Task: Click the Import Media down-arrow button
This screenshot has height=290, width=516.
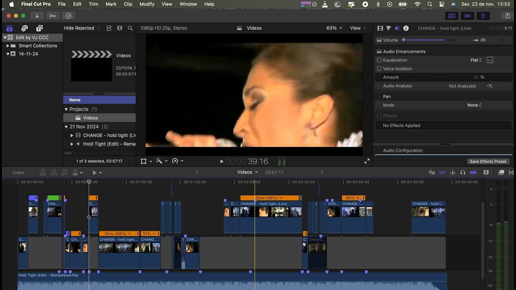Action: [x=37, y=16]
